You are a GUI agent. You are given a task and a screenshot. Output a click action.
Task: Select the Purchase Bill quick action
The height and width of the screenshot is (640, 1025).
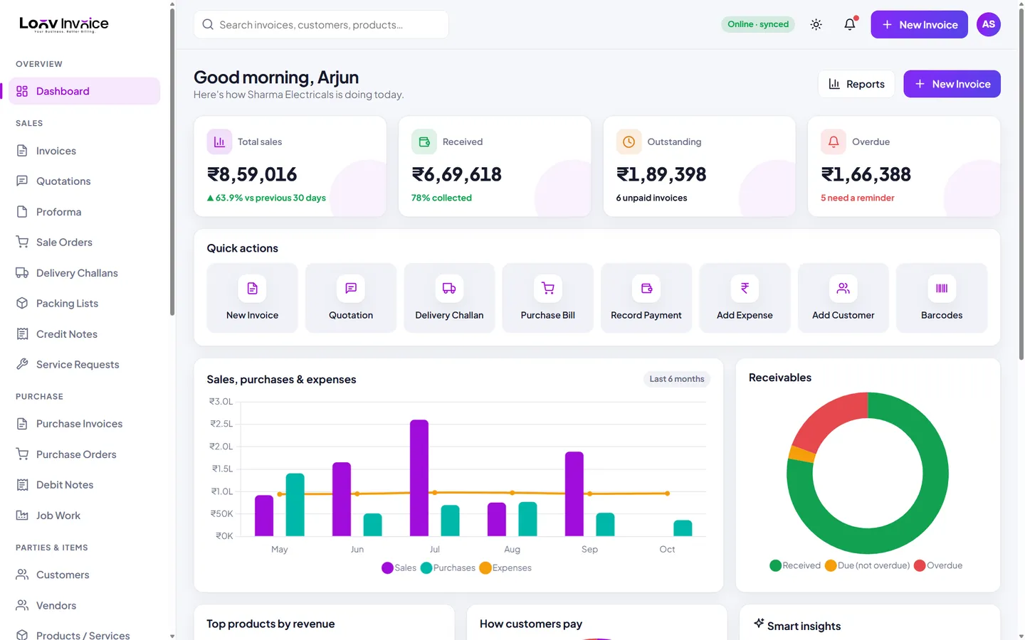click(547, 298)
